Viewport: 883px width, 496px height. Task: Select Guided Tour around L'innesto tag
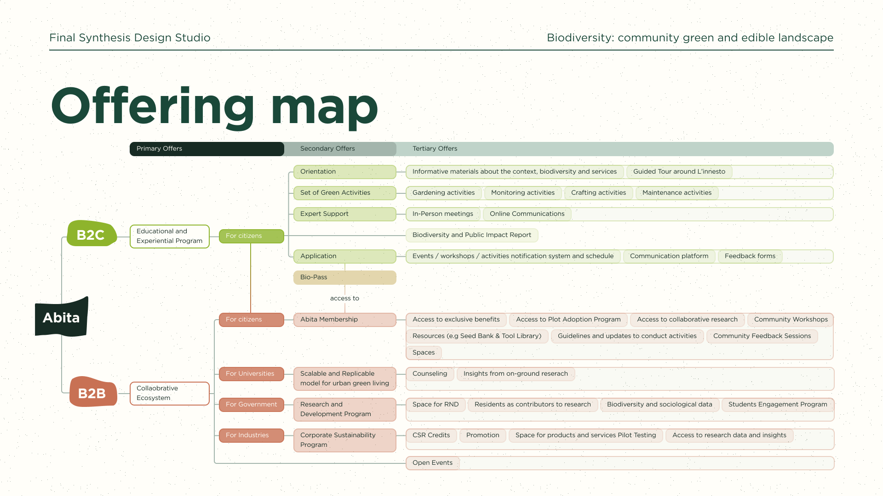tap(679, 172)
